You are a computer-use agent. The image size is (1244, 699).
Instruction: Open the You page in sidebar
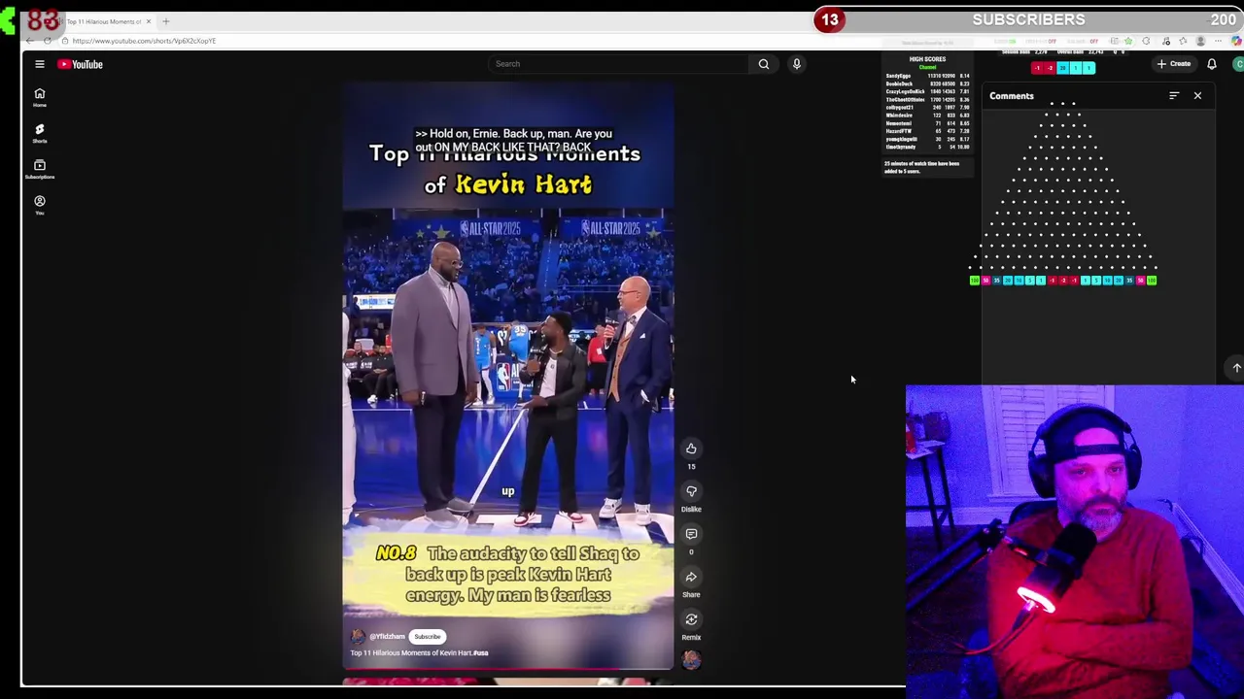click(40, 205)
